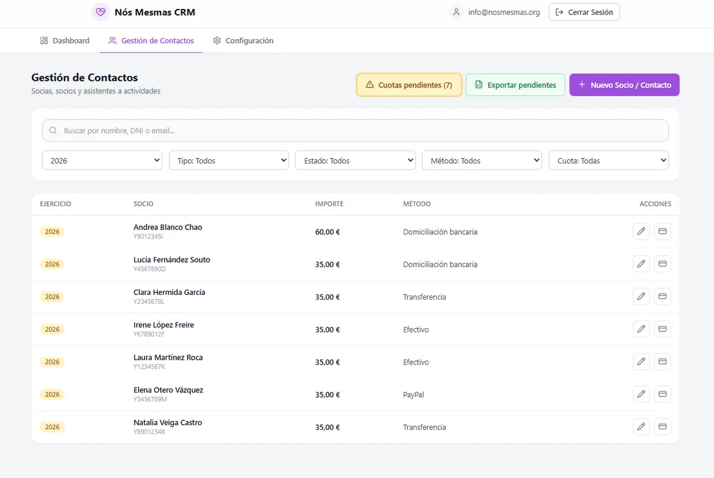Go to the Dashboard tab

tap(64, 41)
